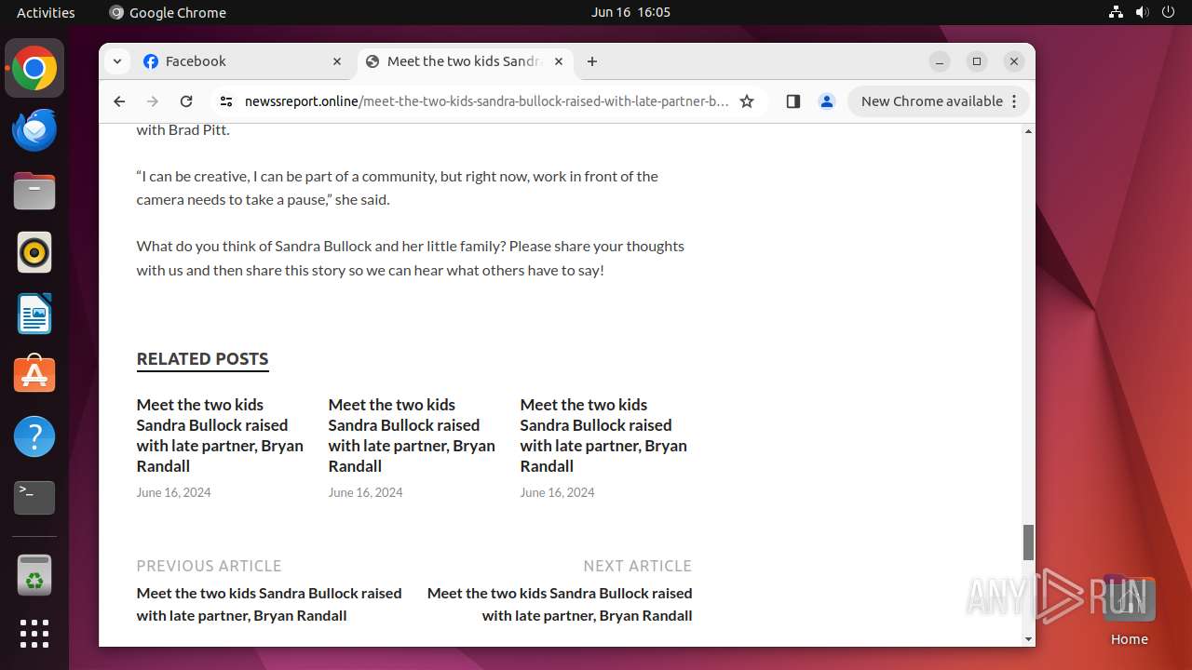Click the PREVIOUS ARTICLE label
Viewport: 1192px width, 670px height.
(209, 566)
